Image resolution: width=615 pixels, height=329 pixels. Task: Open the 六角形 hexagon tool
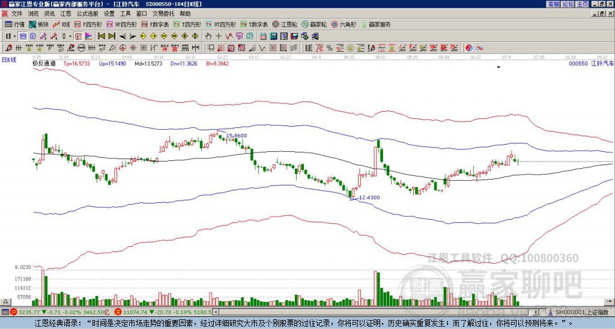click(344, 24)
